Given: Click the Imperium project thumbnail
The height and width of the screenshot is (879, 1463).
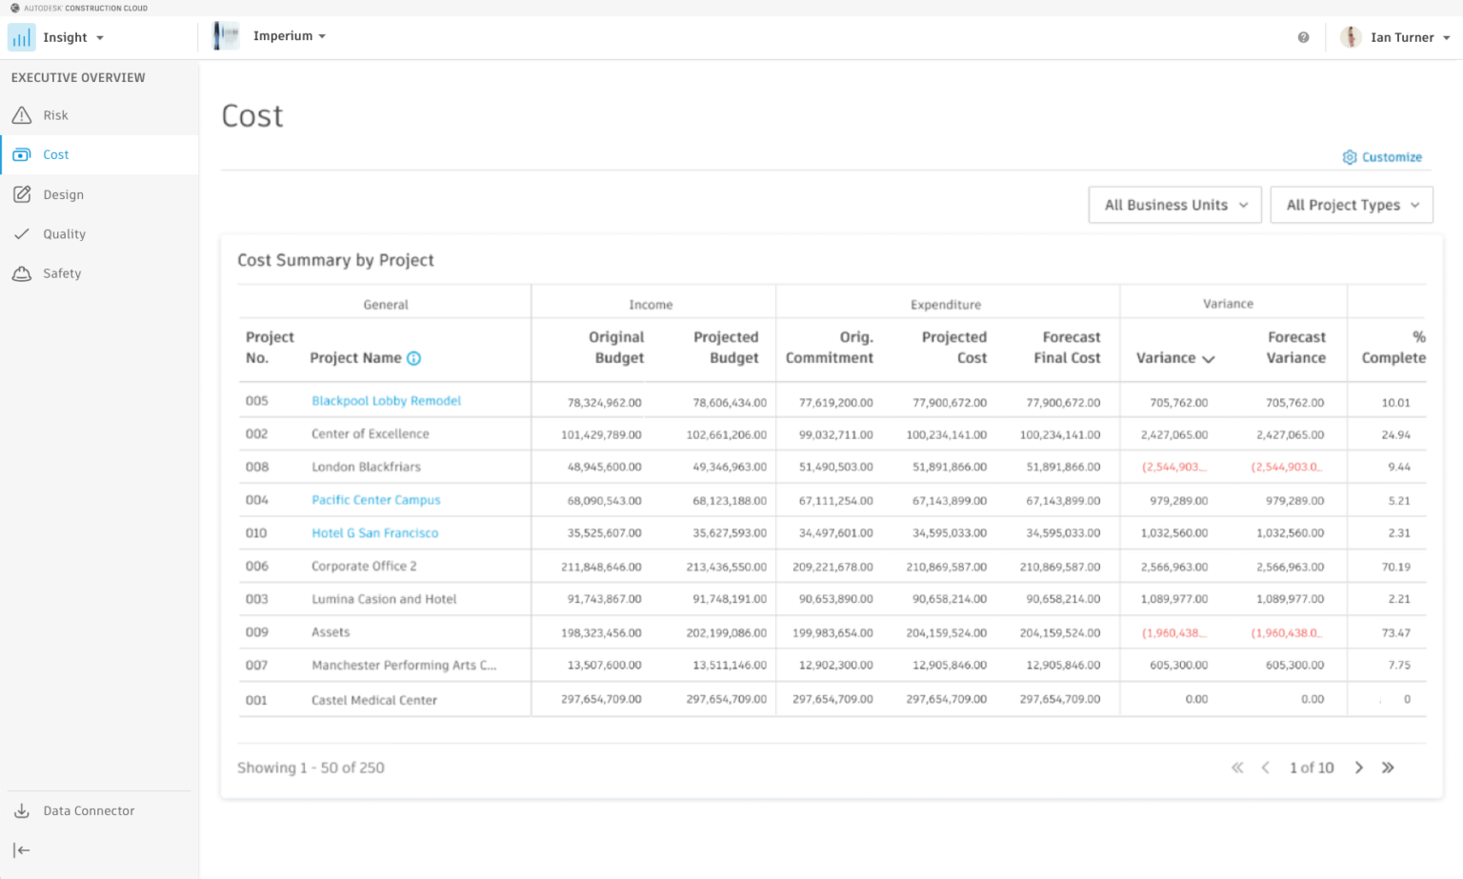Looking at the screenshot, I should [x=226, y=36].
